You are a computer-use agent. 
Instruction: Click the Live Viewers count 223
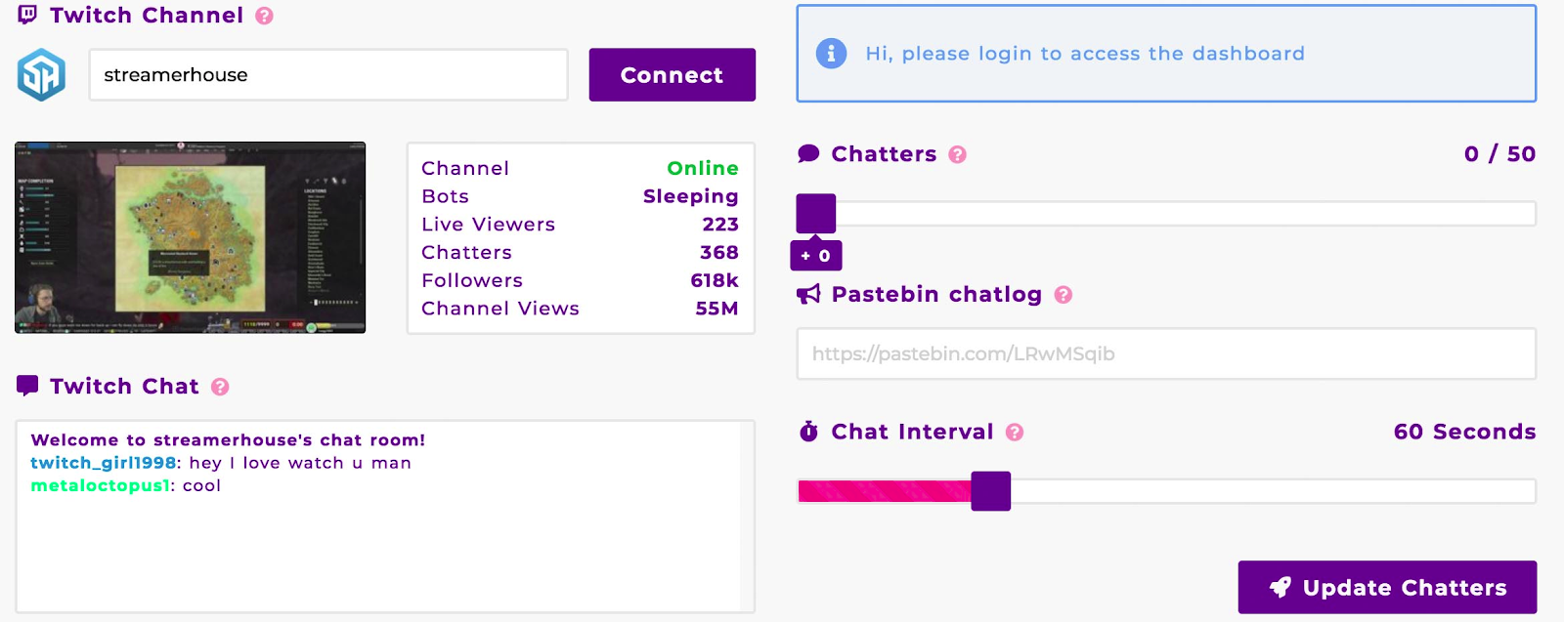coord(720,224)
